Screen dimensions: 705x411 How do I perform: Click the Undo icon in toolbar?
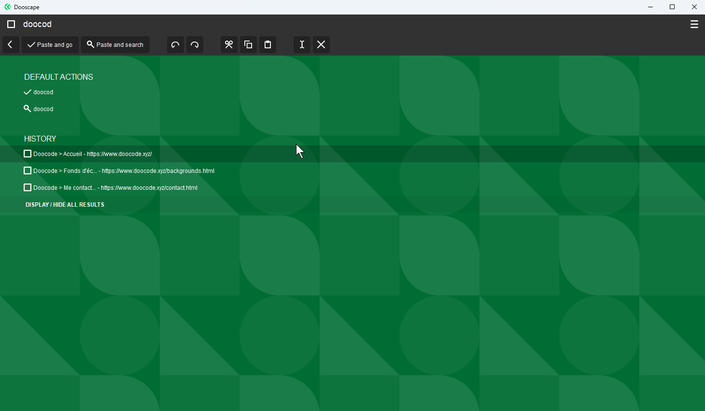pos(175,44)
